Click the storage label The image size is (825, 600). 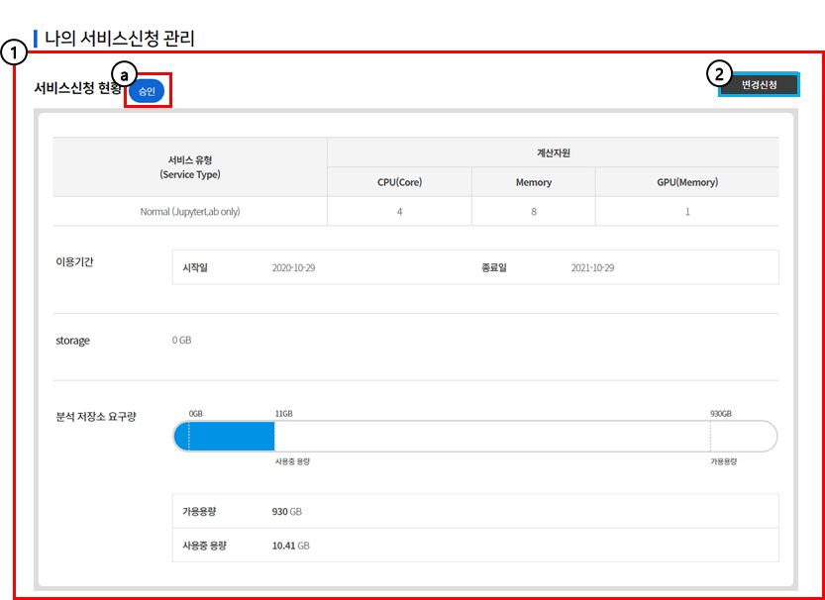(72, 341)
